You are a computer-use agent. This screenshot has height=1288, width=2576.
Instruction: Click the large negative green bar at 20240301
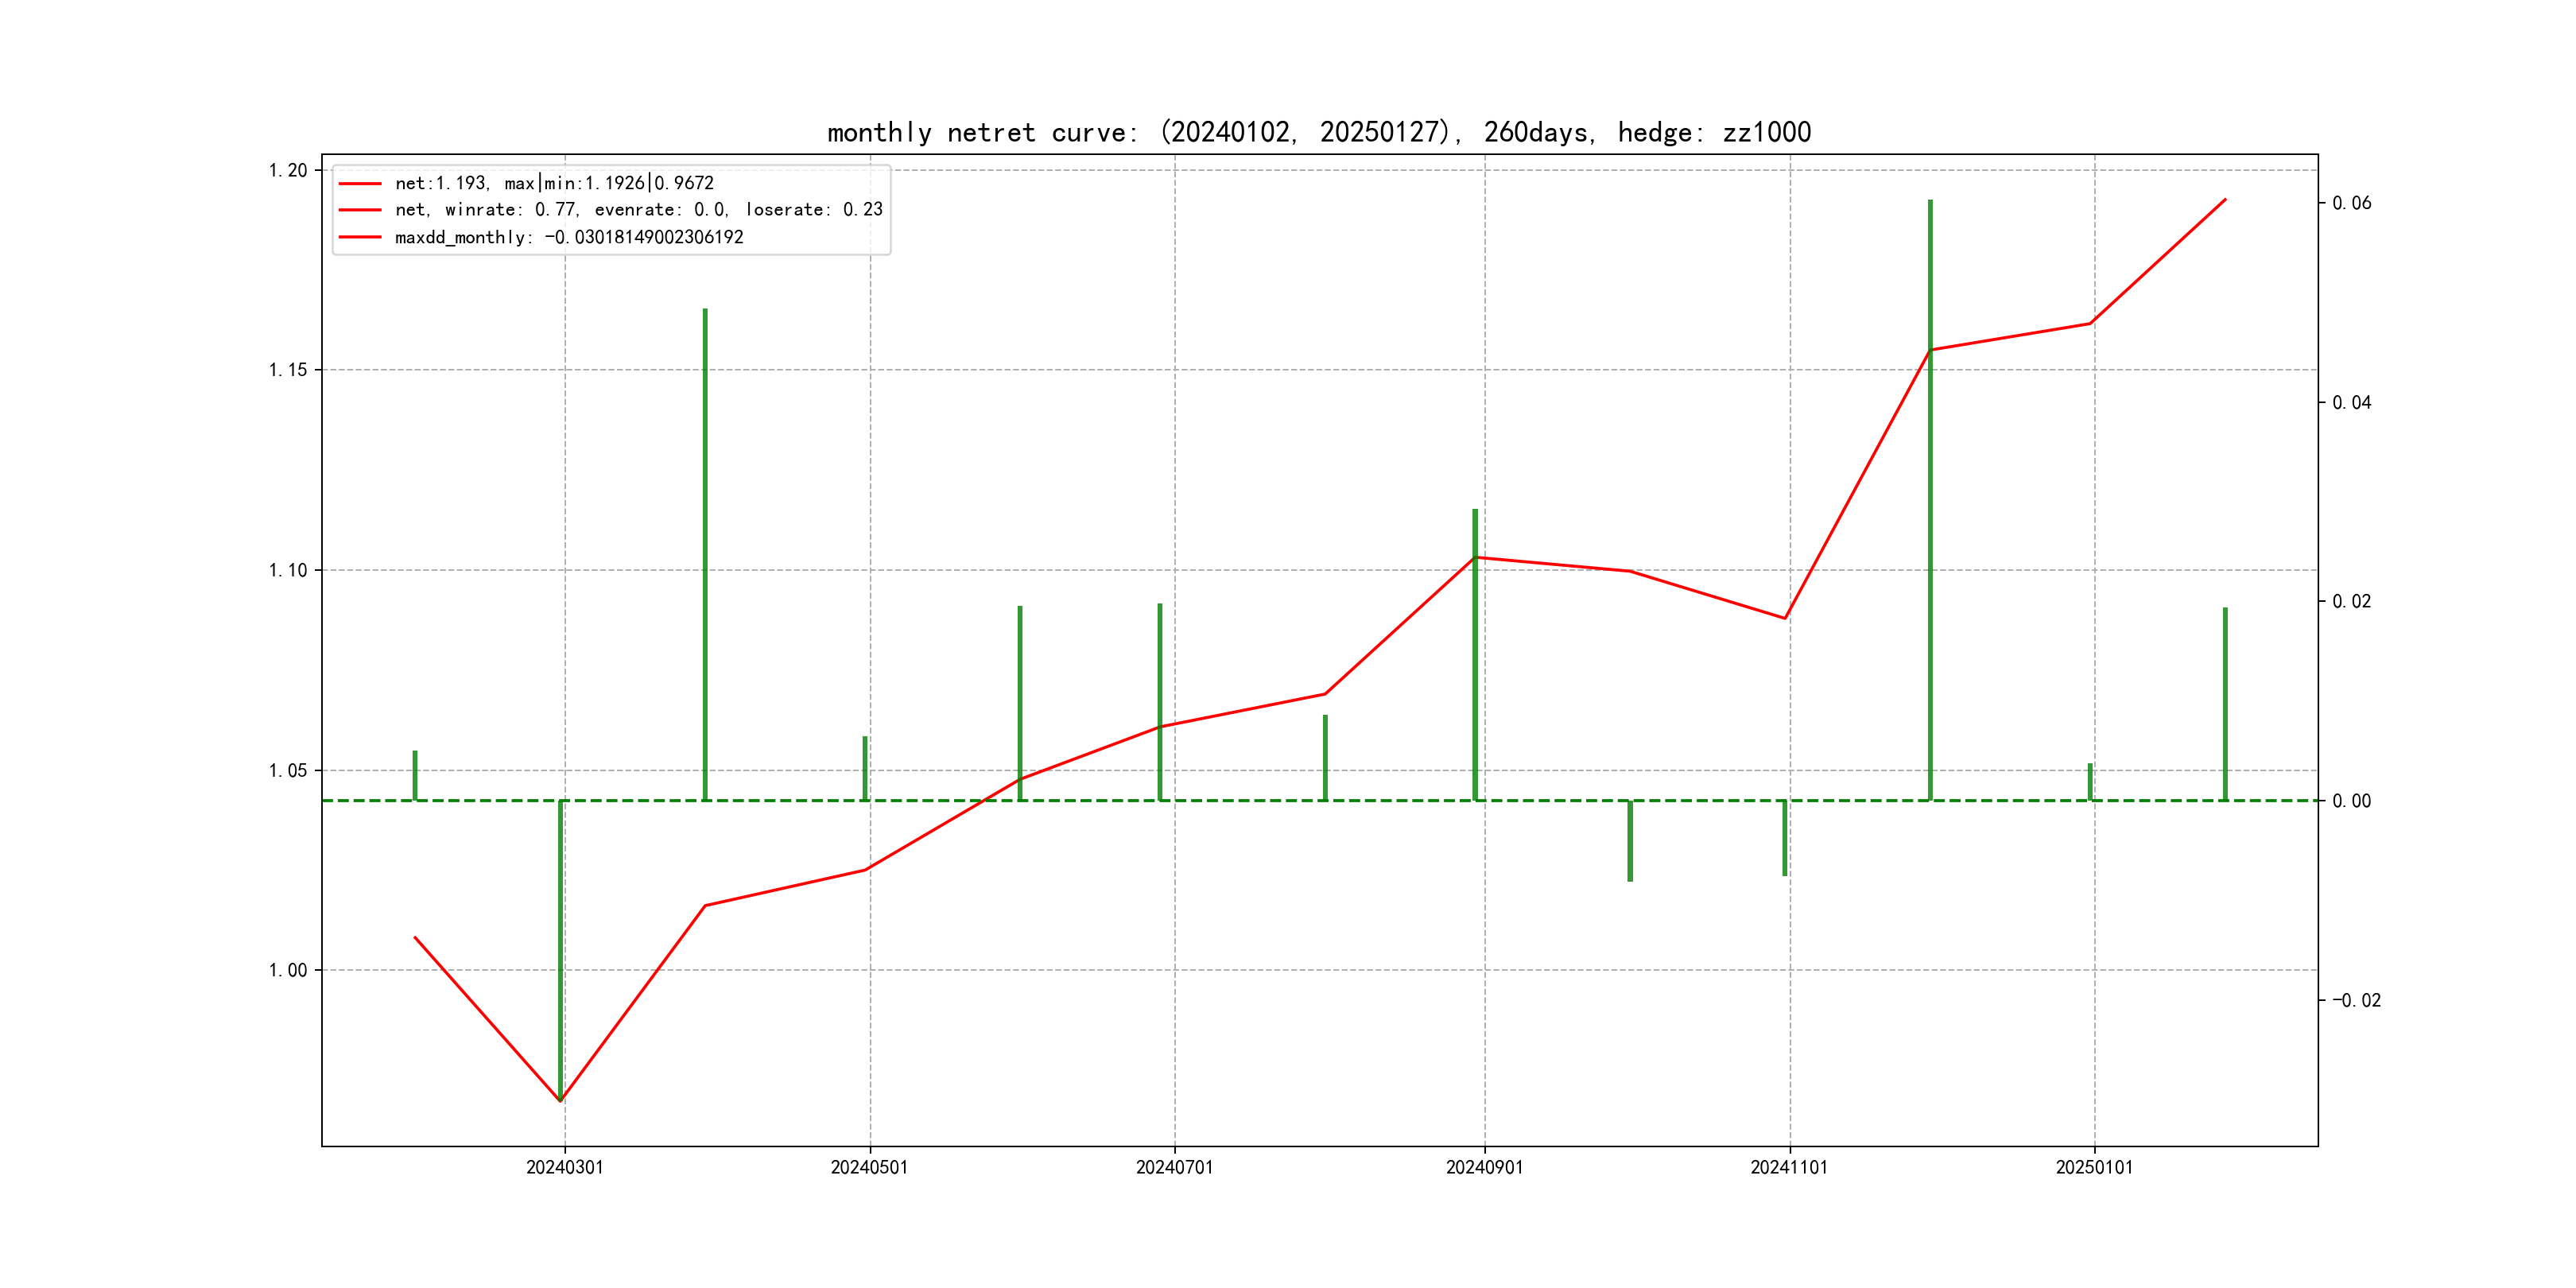561,950
